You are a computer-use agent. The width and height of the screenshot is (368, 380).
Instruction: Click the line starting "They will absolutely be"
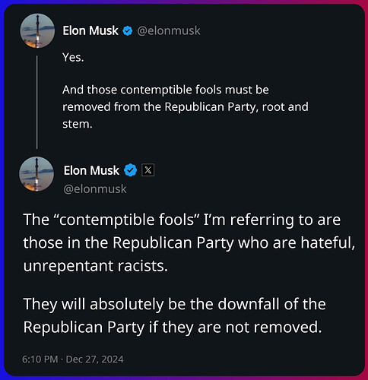[x=175, y=304]
